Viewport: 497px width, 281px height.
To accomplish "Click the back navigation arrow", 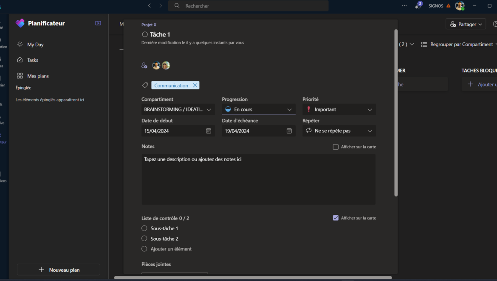I will (149, 6).
